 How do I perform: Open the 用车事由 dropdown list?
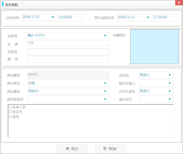pos(105,91)
